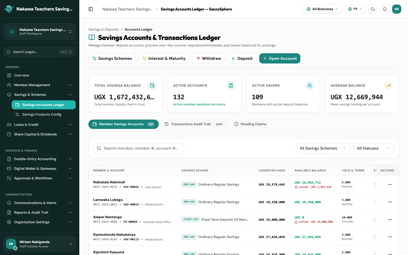Collapse Savings & Schemes section
408x255 pixels.
pos(39,95)
